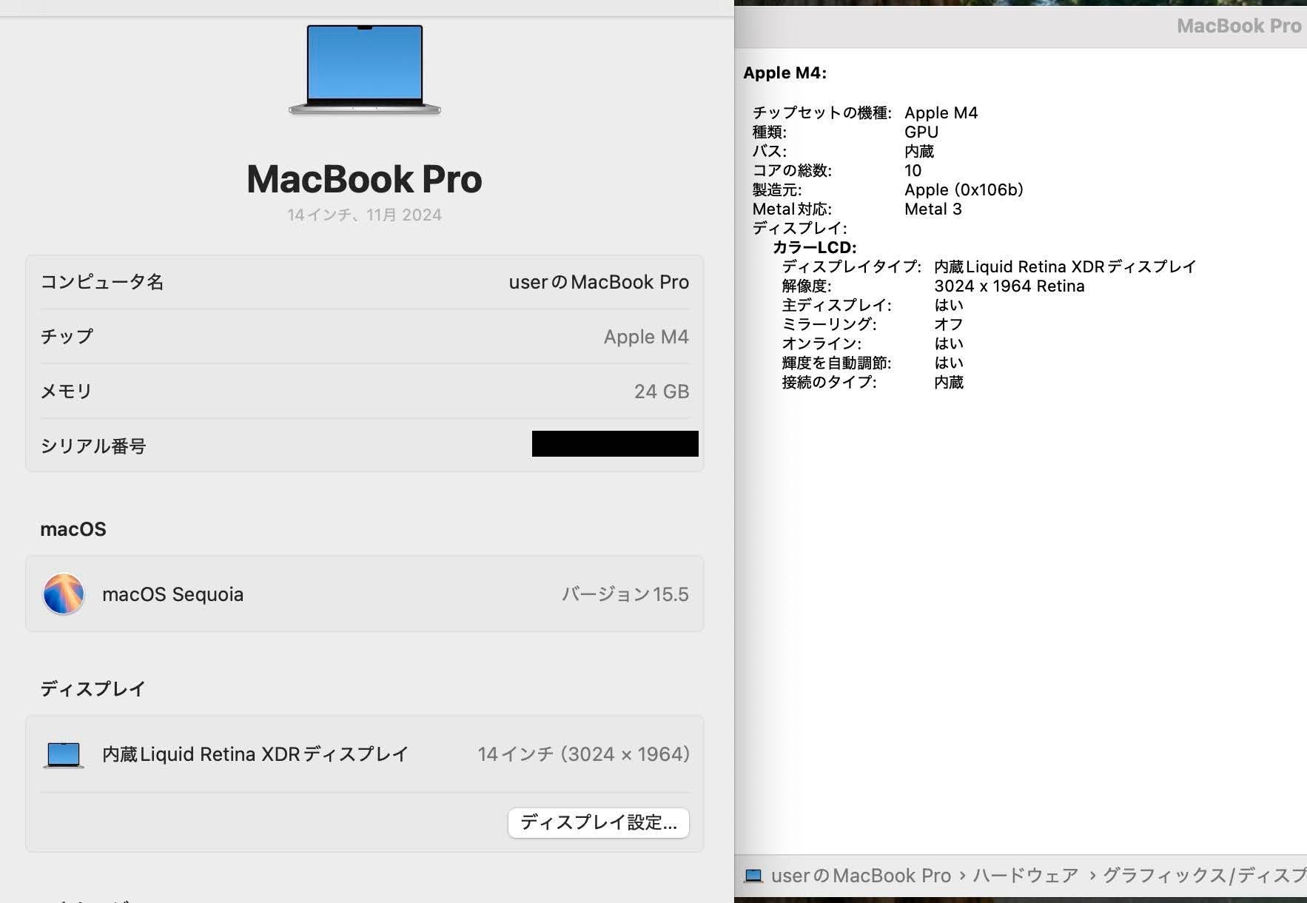Click the バージョン15.5 text
This screenshot has width=1307, height=903.
click(625, 594)
